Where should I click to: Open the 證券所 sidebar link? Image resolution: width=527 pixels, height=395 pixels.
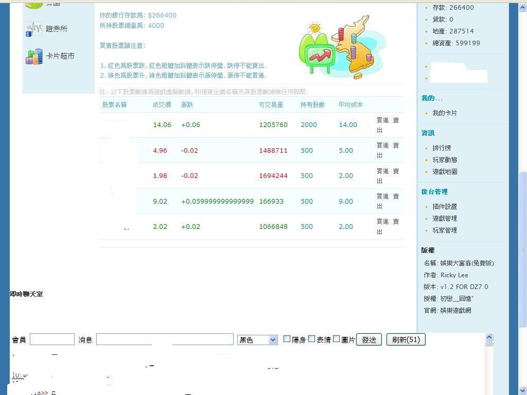57,29
